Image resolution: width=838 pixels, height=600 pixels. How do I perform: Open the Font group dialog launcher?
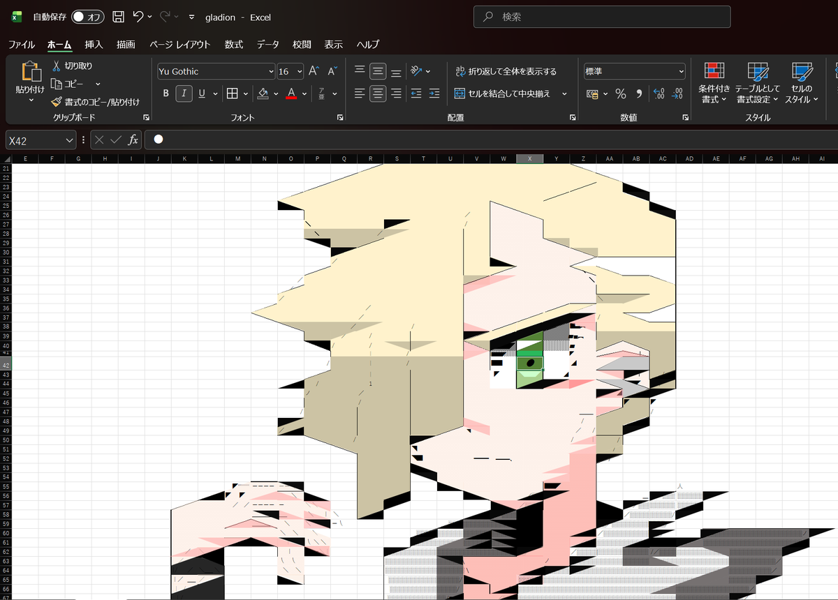point(340,118)
